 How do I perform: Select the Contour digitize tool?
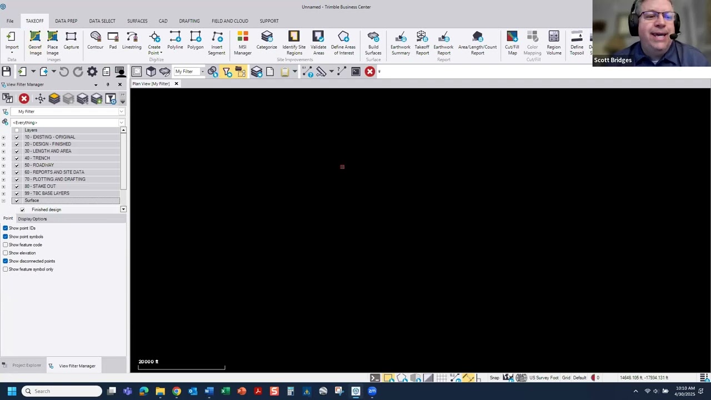click(x=95, y=41)
